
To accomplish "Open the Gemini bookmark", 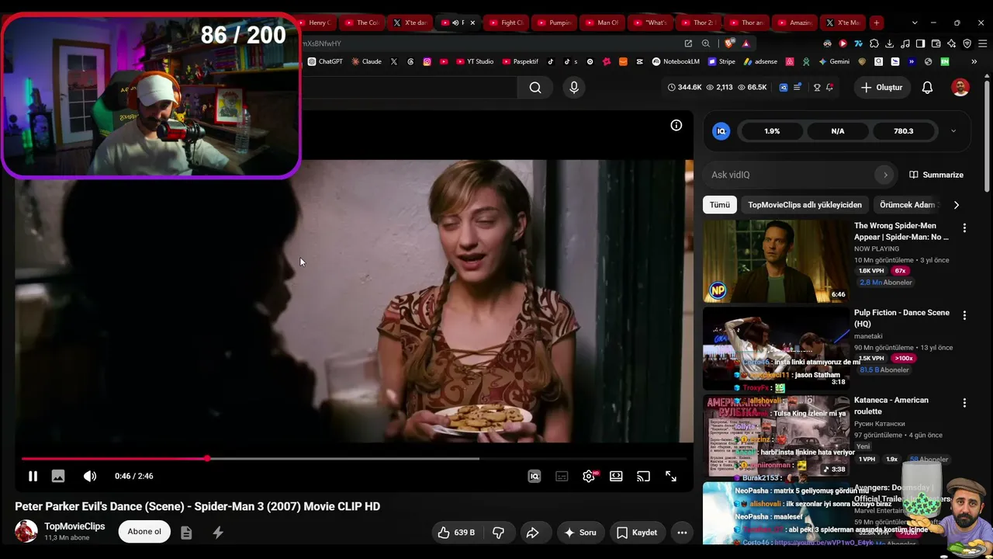I will pyautogui.click(x=834, y=61).
